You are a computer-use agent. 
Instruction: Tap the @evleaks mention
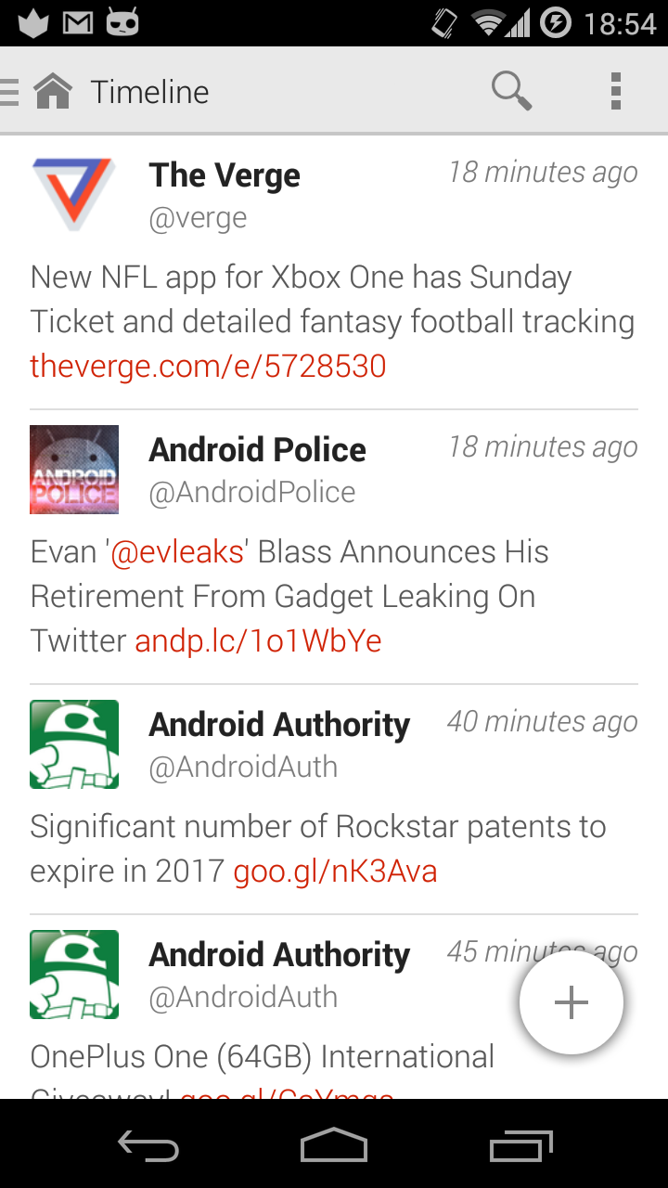click(177, 551)
